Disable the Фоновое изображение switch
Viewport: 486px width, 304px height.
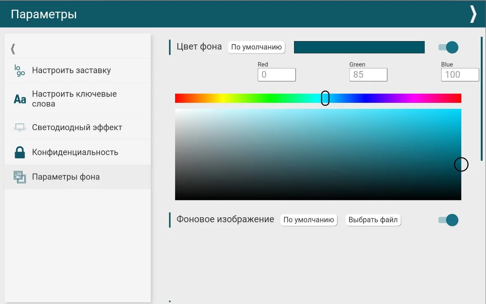(x=448, y=220)
